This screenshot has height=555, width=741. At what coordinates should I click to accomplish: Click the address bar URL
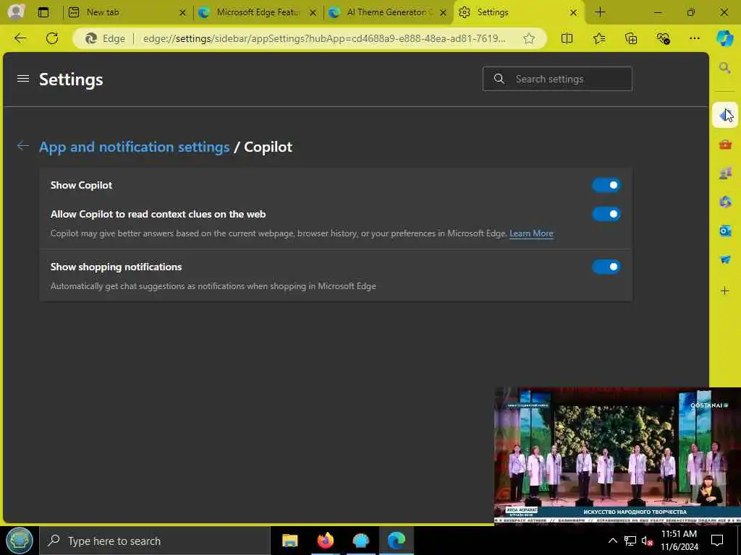(324, 38)
